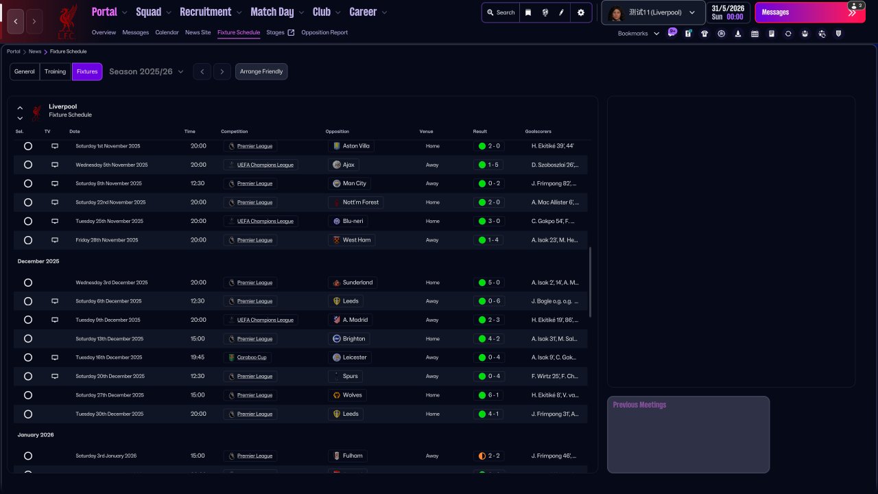
Task: Select the Wolves fixture radio button
Action: click(x=28, y=395)
